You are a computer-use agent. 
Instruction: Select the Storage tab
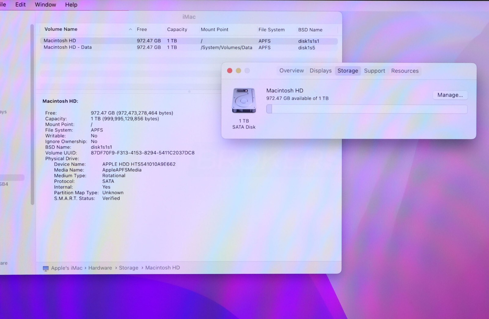coord(348,71)
